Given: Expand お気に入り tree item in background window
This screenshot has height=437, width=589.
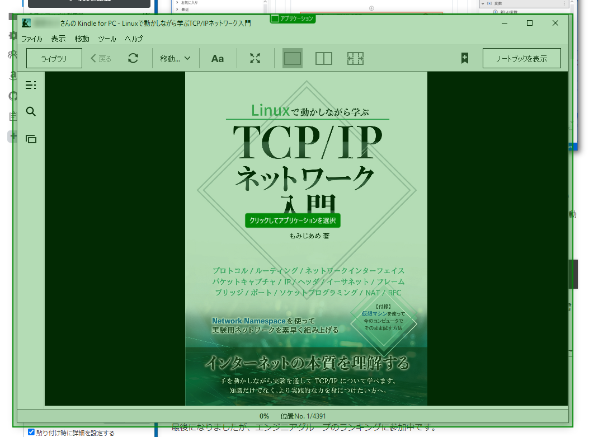Looking at the screenshot, I should coord(177,3).
